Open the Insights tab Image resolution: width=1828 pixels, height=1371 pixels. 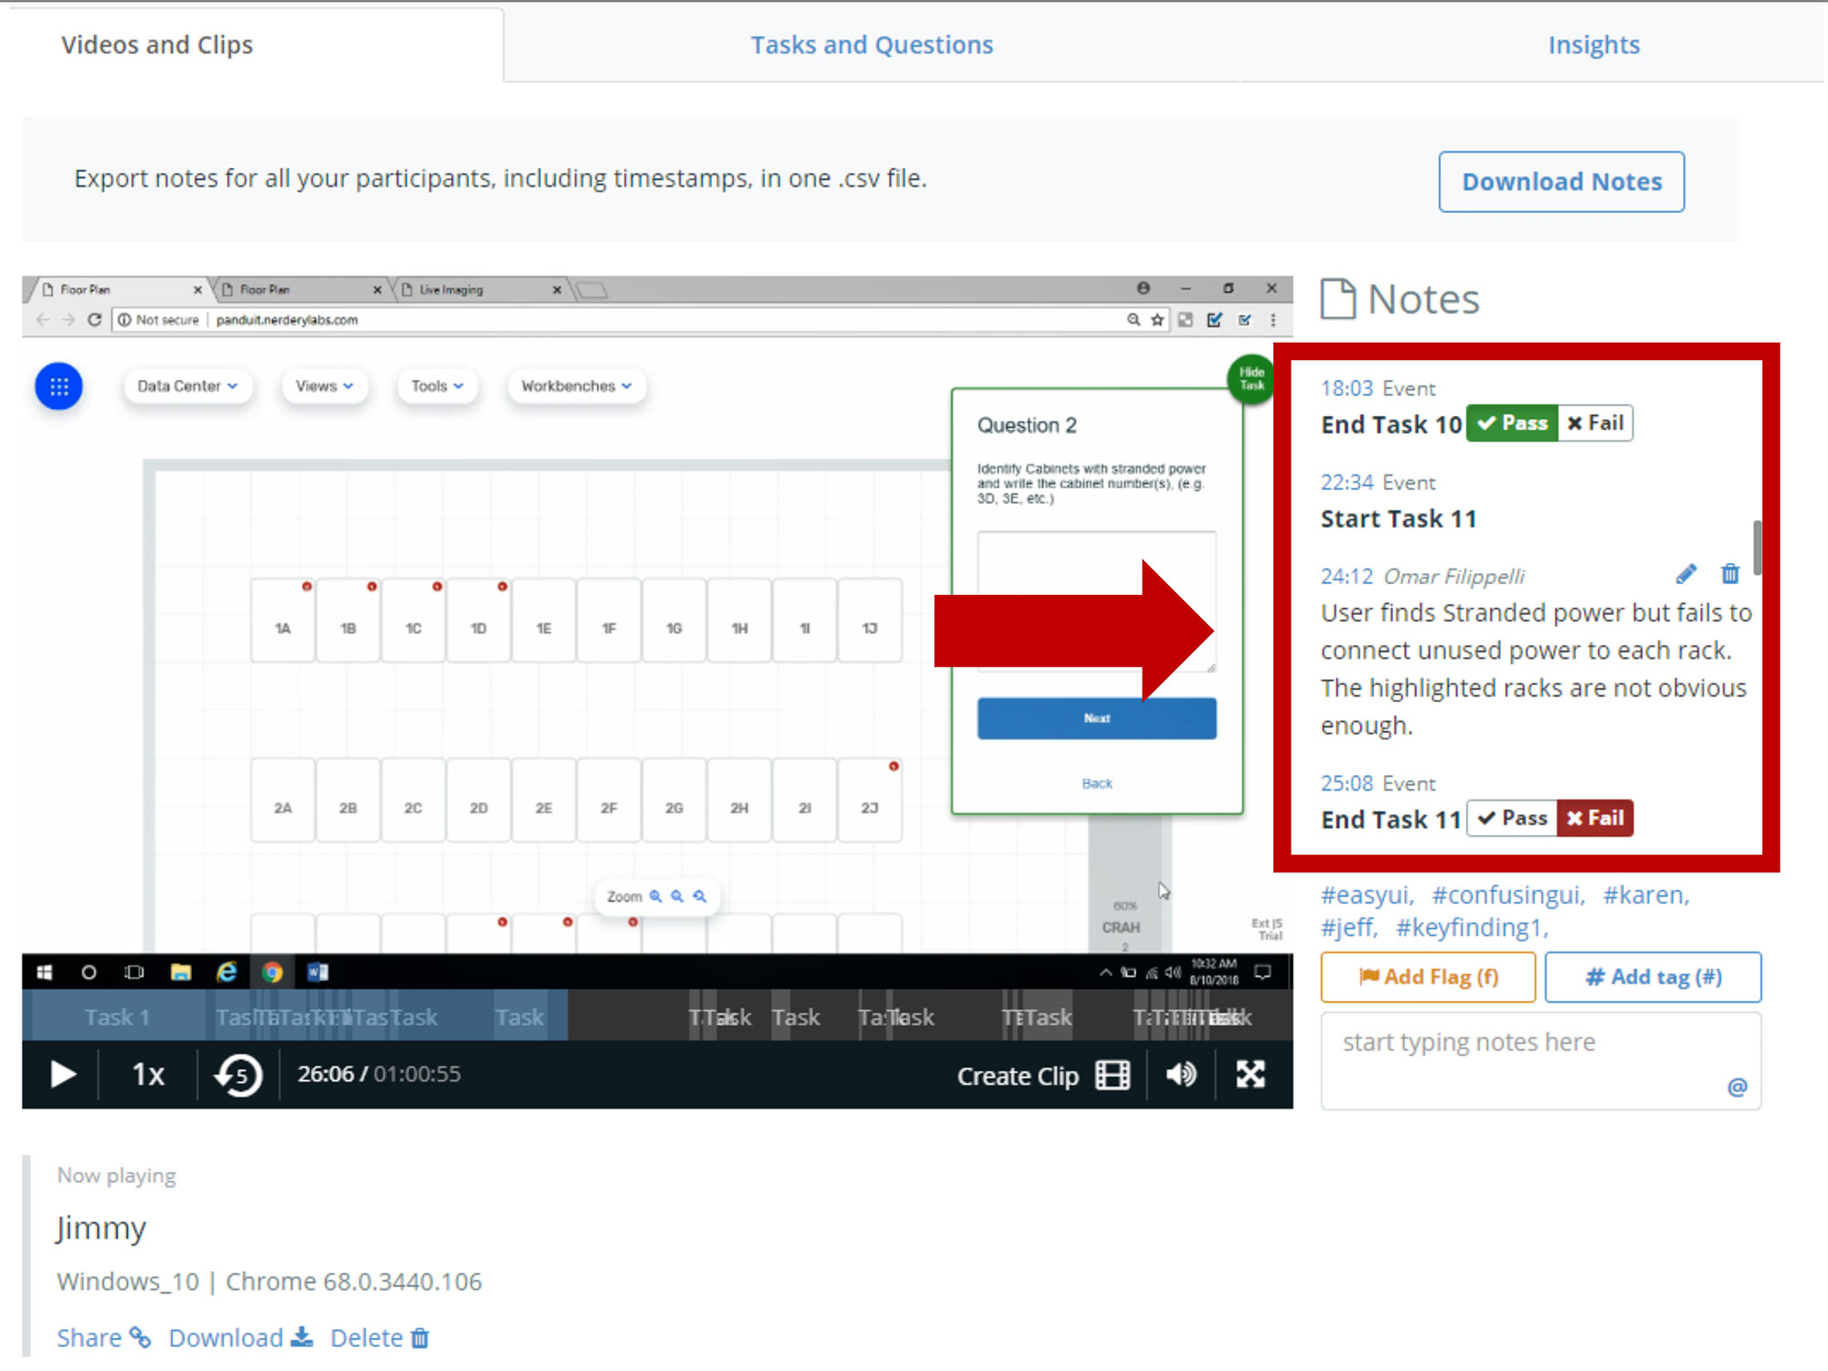pos(1593,45)
